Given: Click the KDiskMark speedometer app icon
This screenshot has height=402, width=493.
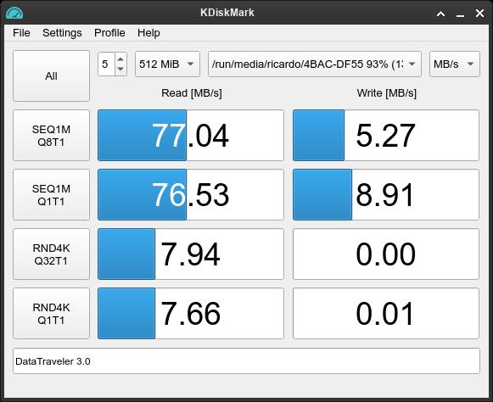Looking at the screenshot, I should coord(14,13).
